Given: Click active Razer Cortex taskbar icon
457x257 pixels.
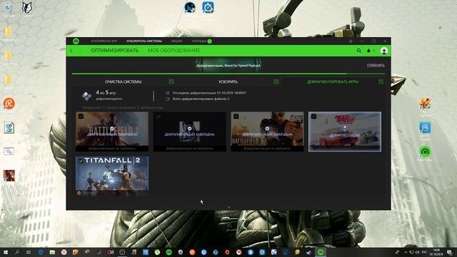Looking at the screenshot, I should point(321,252).
